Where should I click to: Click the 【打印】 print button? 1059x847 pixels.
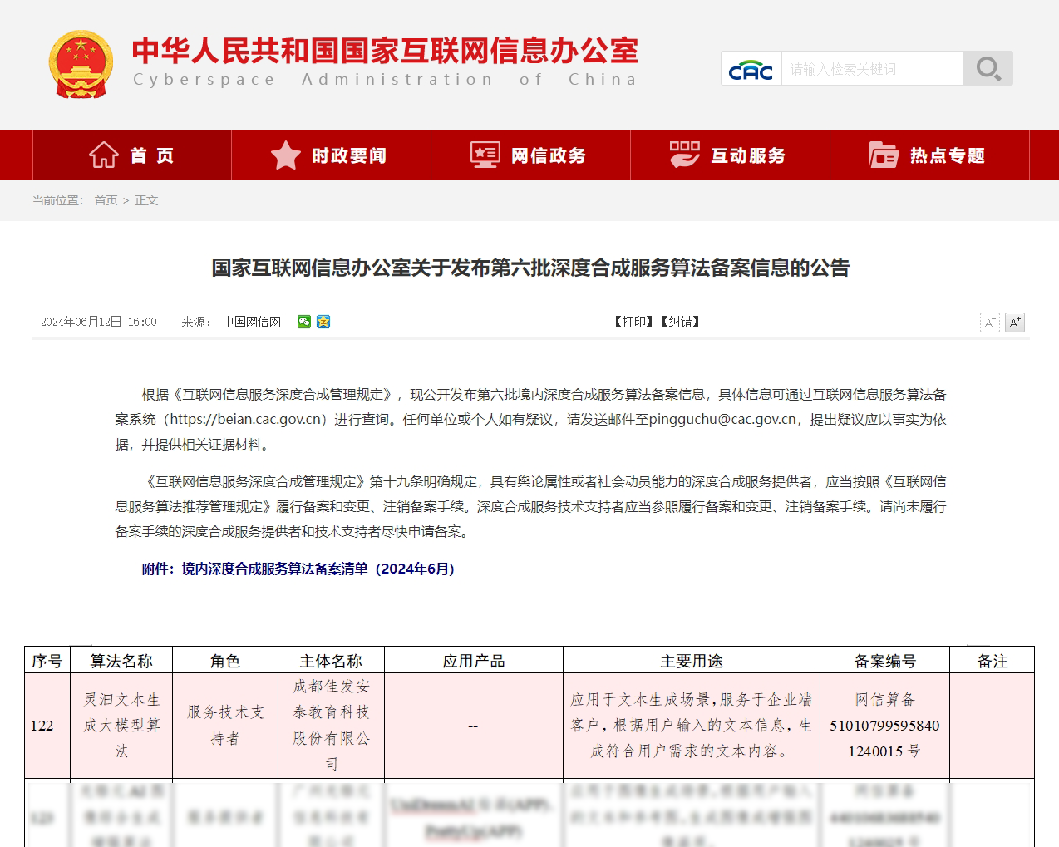(633, 322)
